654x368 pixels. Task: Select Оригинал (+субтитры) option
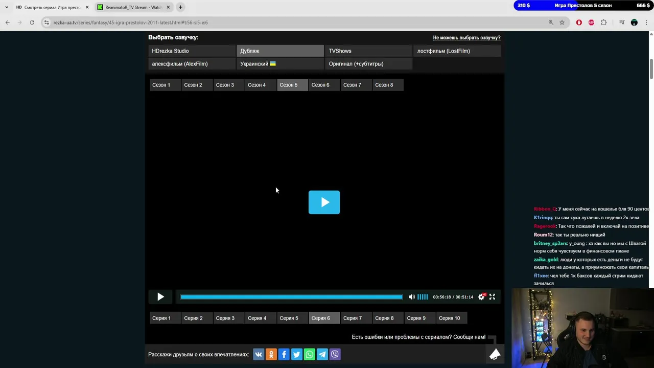click(368, 64)
